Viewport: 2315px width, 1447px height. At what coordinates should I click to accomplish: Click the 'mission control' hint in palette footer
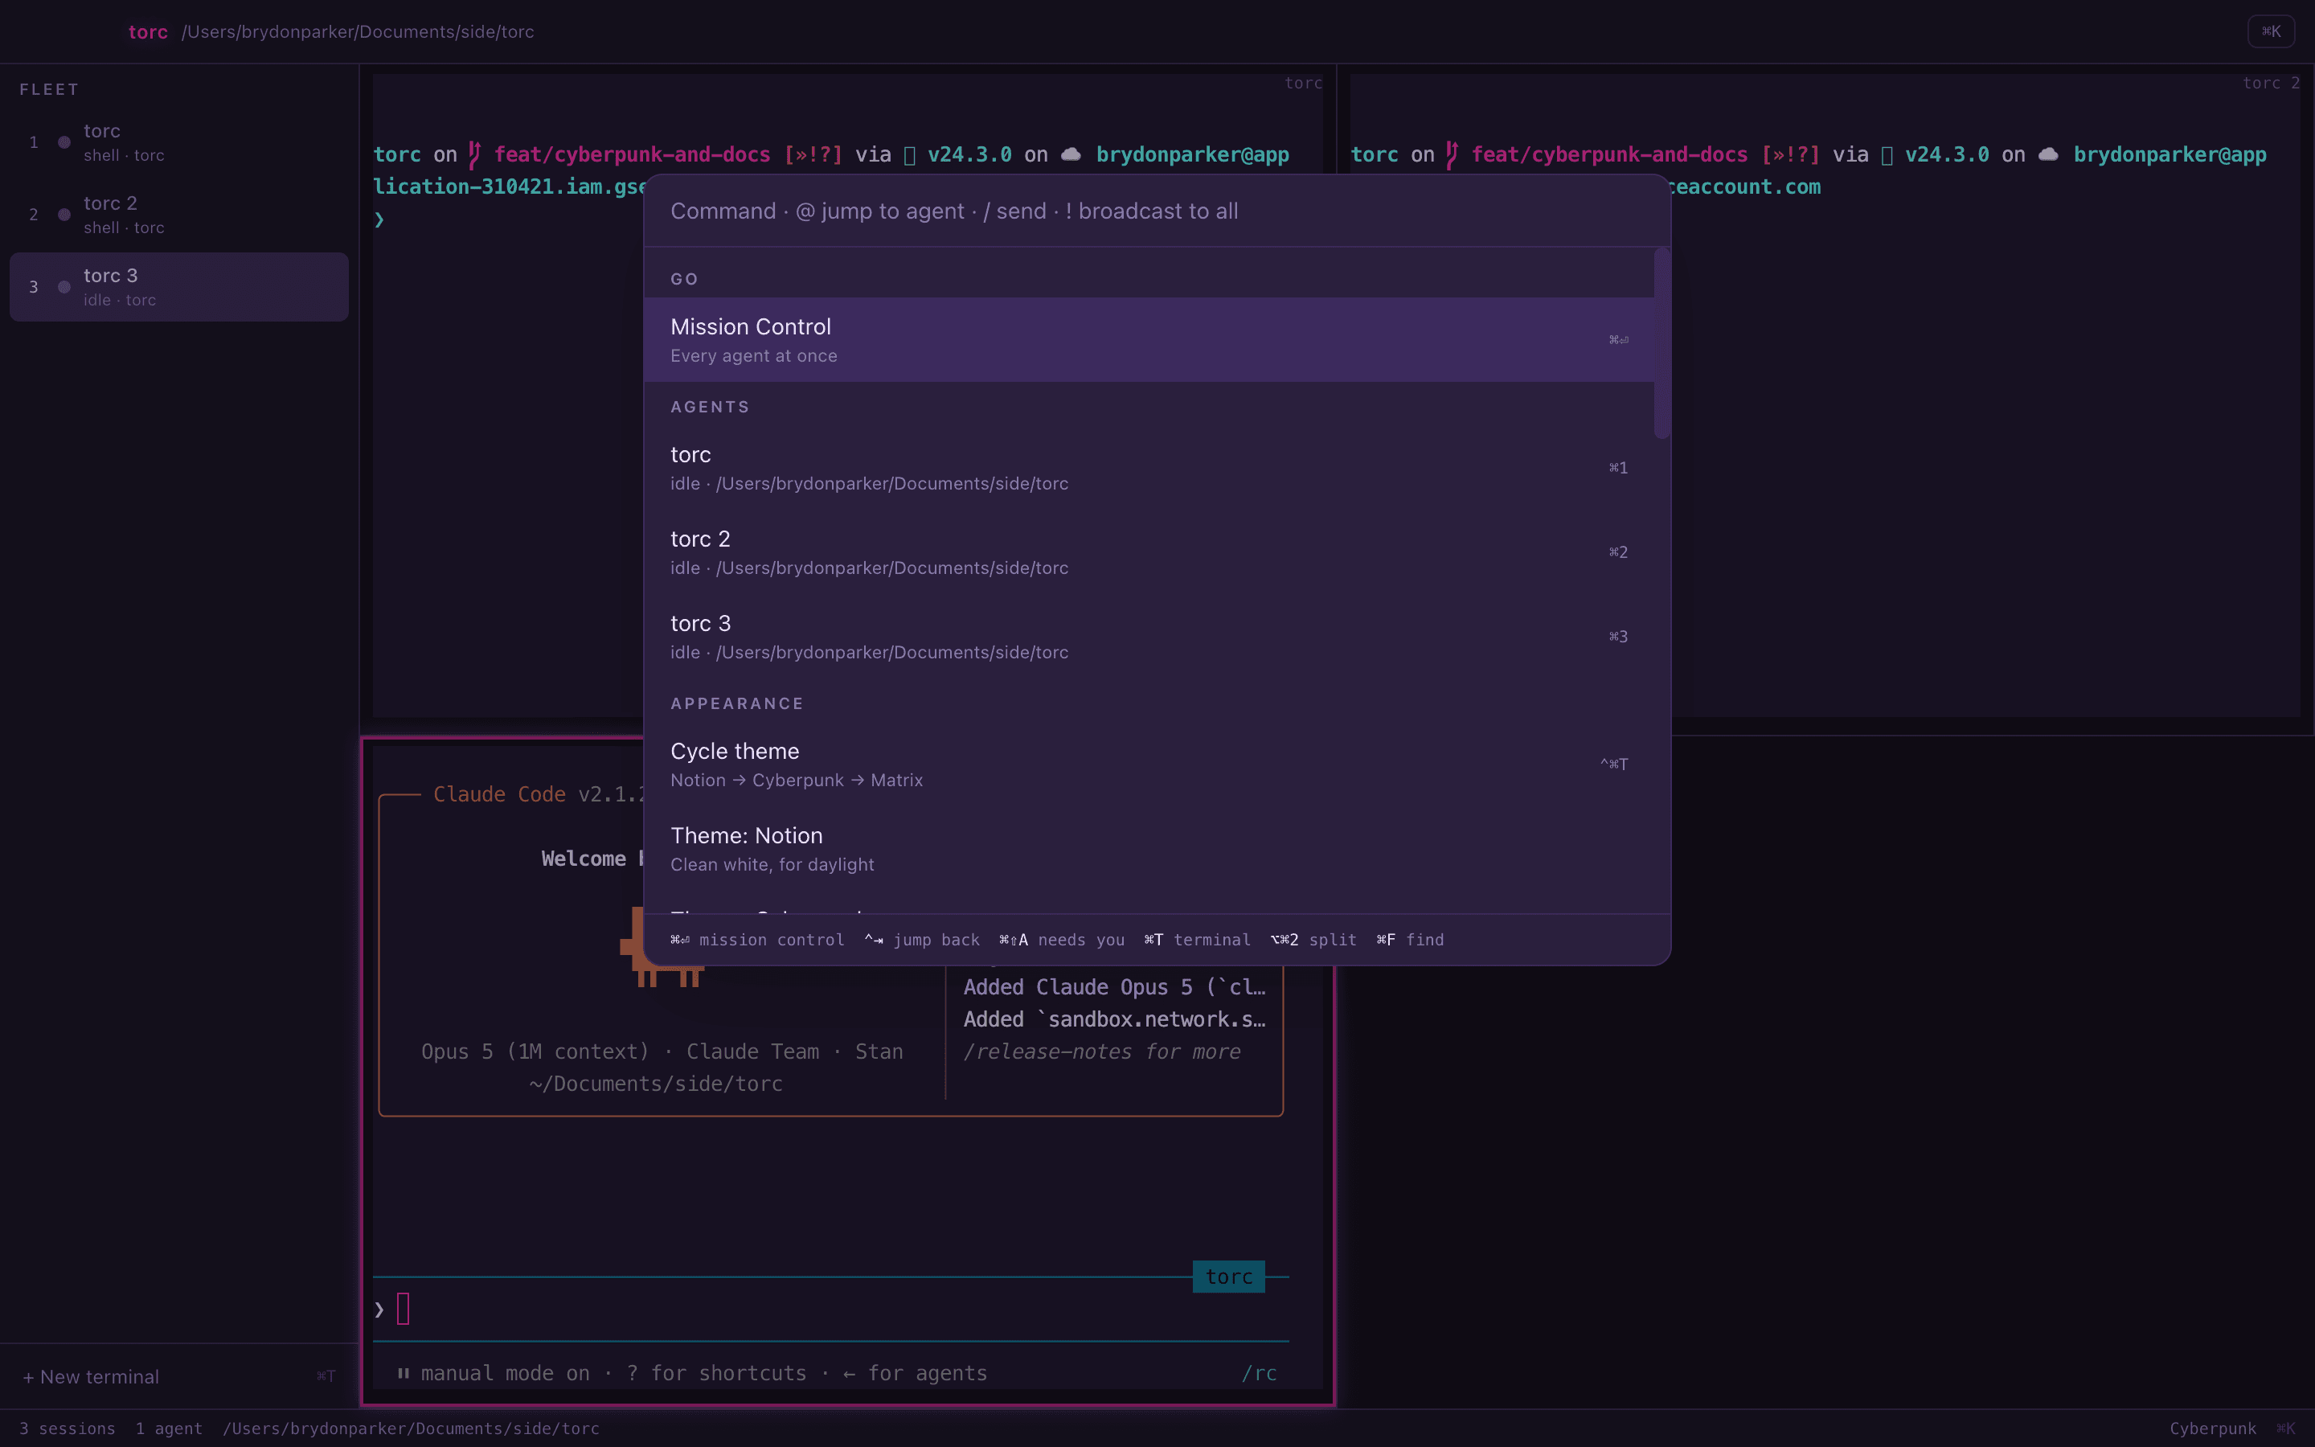758,940
